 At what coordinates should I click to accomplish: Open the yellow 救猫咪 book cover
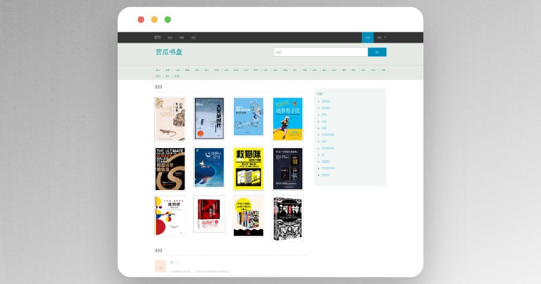coord(248,169)
